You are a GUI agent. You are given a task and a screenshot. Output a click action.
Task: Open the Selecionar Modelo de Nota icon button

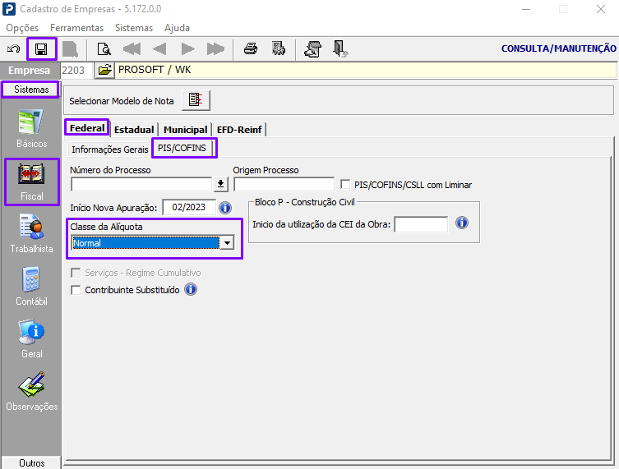196,100
